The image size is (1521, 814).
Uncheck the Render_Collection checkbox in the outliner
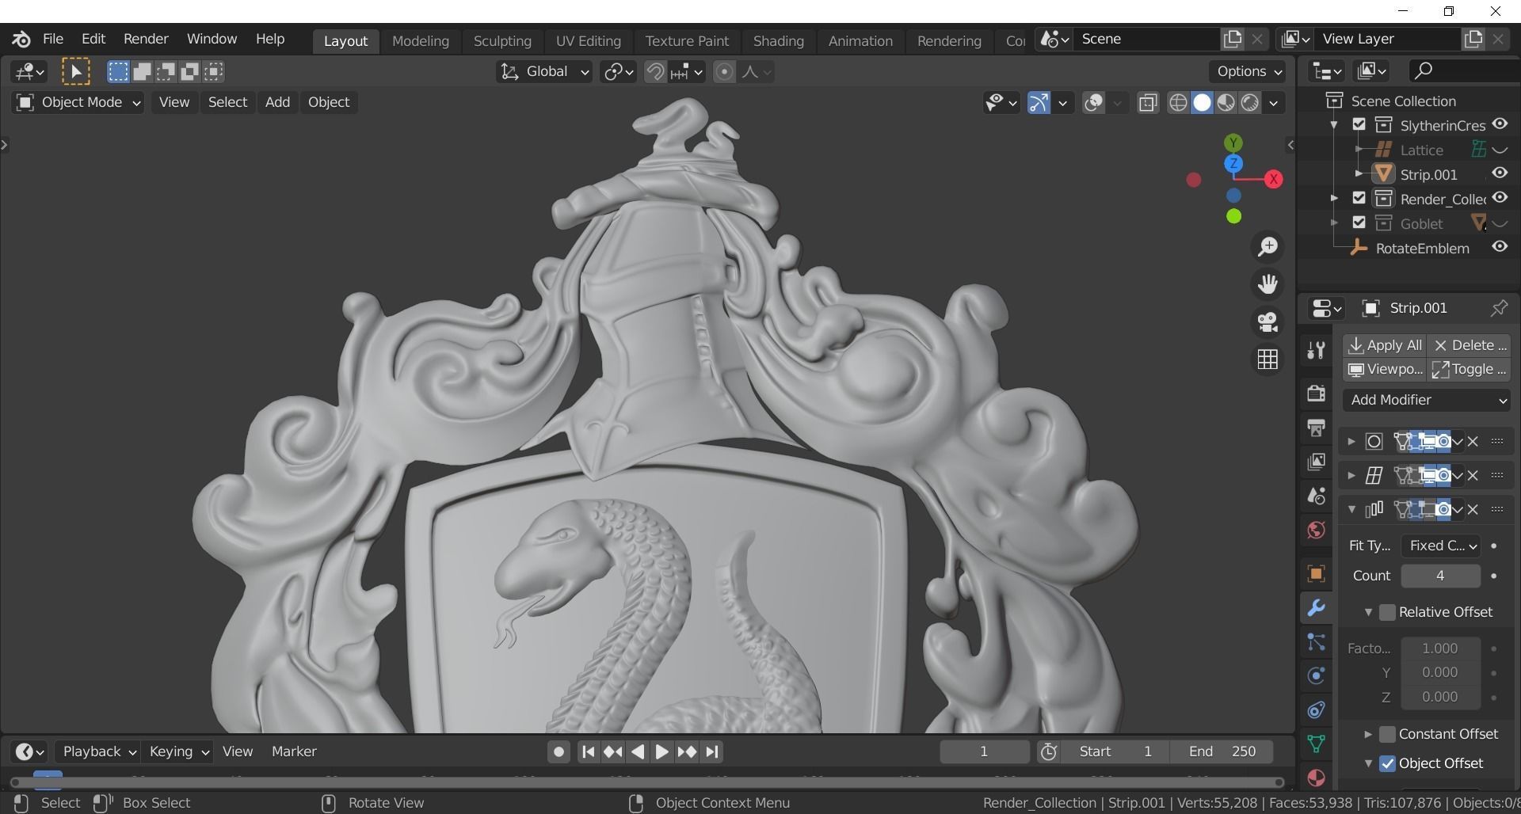tap(1359, 198)
